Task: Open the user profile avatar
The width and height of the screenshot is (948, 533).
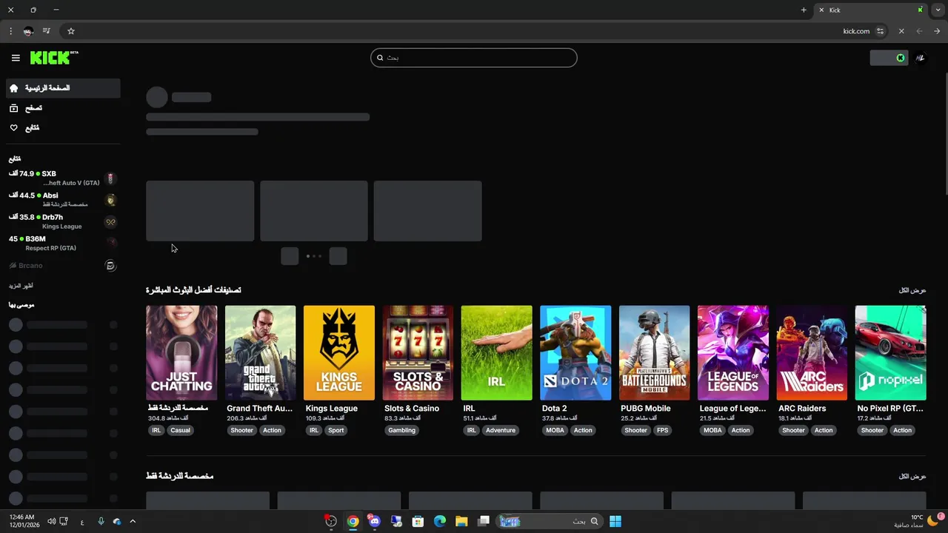Action: tap(921, 58)
